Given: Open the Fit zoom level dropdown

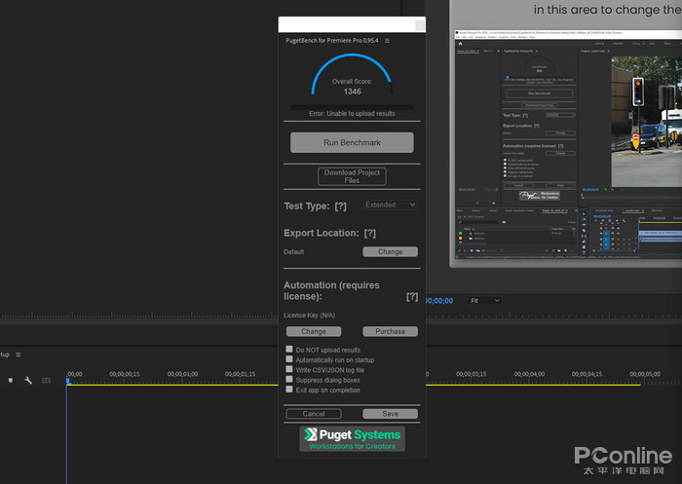Looking at the screenshot, I should 484,301.
